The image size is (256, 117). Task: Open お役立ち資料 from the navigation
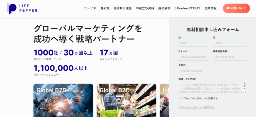click(145, 8)
